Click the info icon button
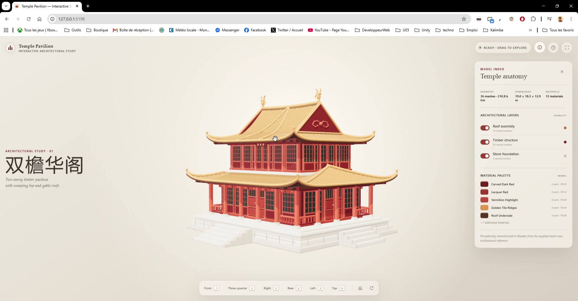This screenshot has height=301, width=578. [x=540, y=48]
